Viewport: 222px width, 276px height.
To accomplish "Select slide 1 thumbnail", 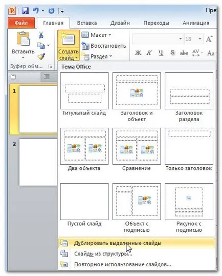I will point(38,109).
